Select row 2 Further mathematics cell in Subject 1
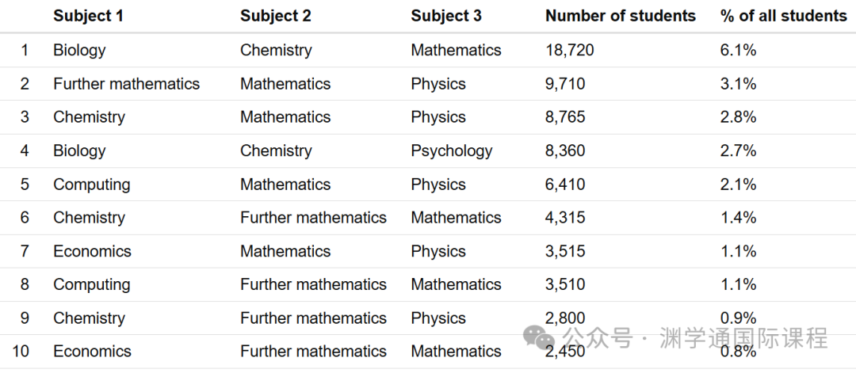This screenshot has width=856, height=373. (x=127, y=83)
